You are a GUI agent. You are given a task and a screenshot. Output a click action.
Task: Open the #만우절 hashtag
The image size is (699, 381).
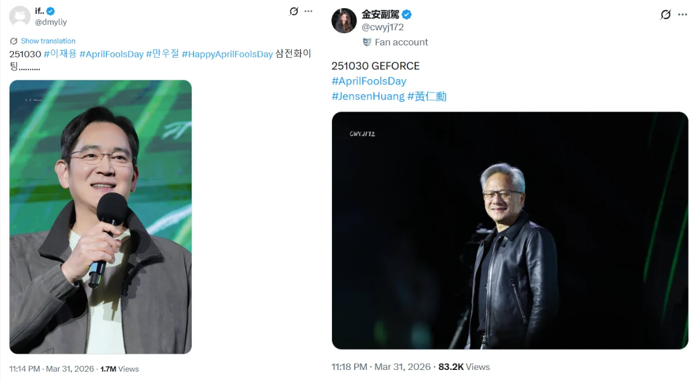163,54
